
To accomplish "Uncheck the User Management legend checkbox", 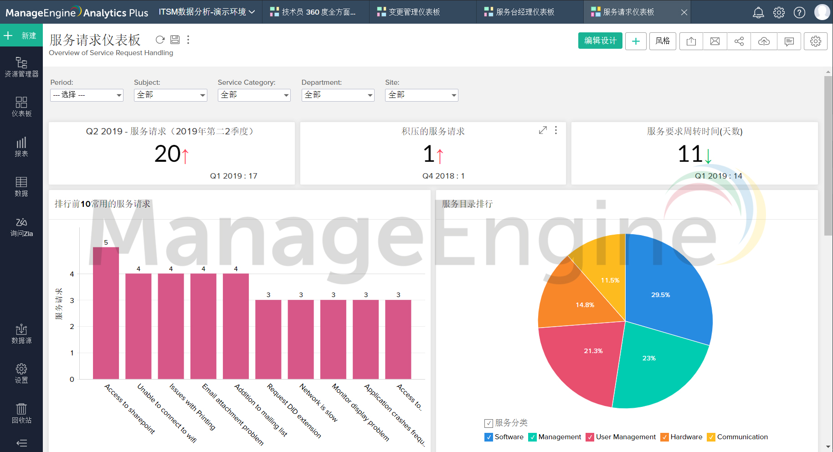I will [x=590, y=437].
